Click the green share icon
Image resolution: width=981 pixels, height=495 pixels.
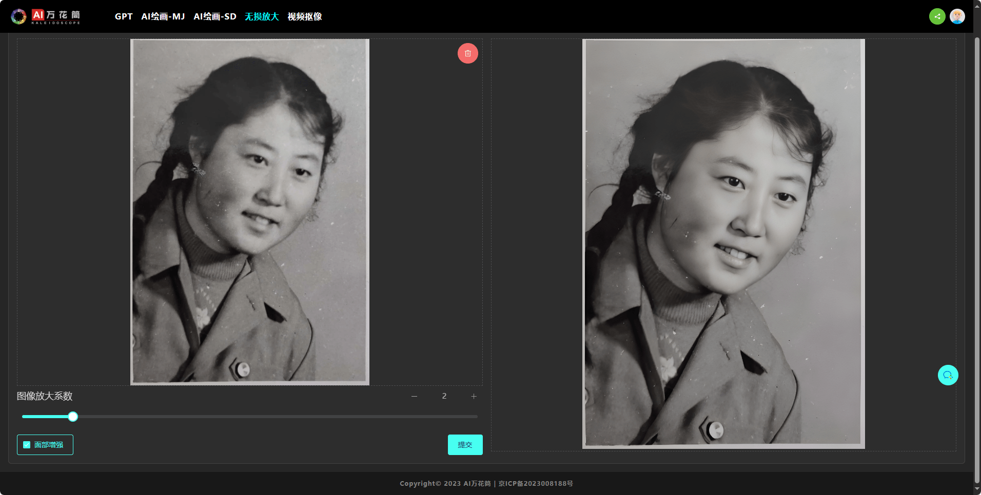[x=937, y=16]
